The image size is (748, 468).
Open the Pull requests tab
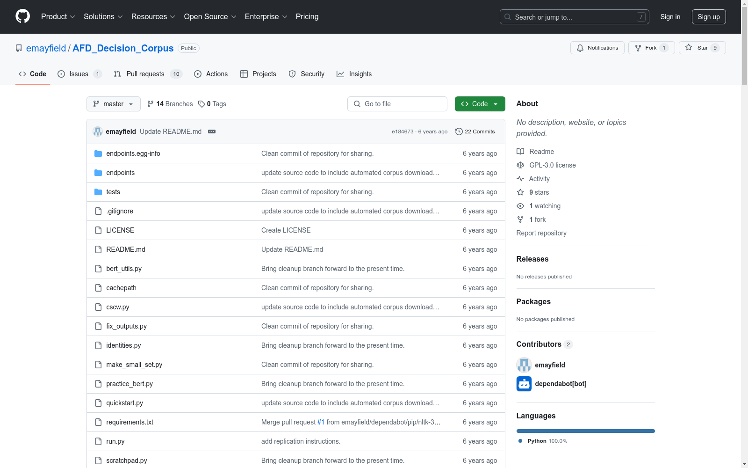click(148, 74)
